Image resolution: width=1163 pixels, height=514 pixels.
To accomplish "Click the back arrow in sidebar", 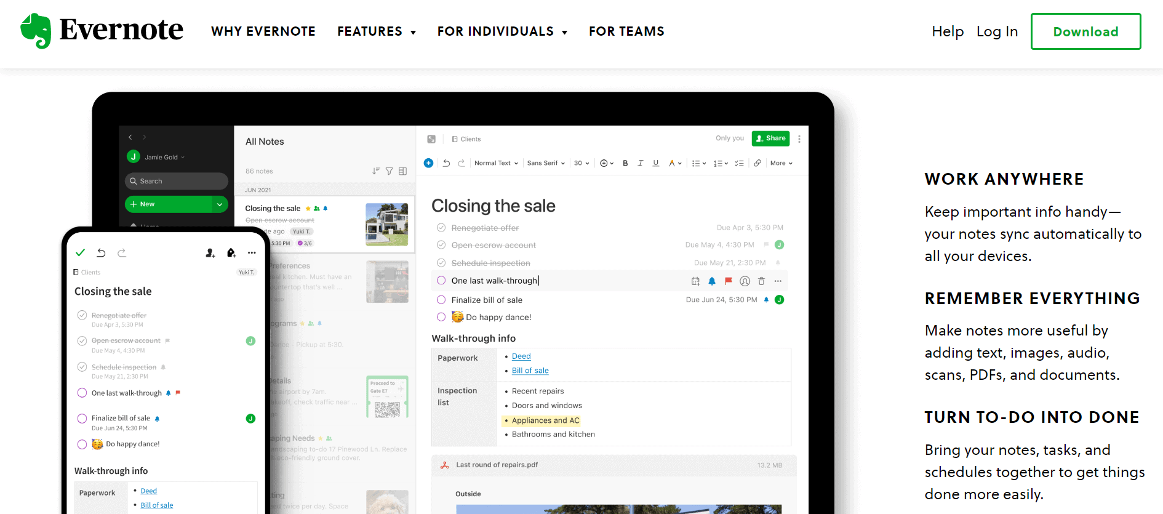I will (x=130, y=137).
